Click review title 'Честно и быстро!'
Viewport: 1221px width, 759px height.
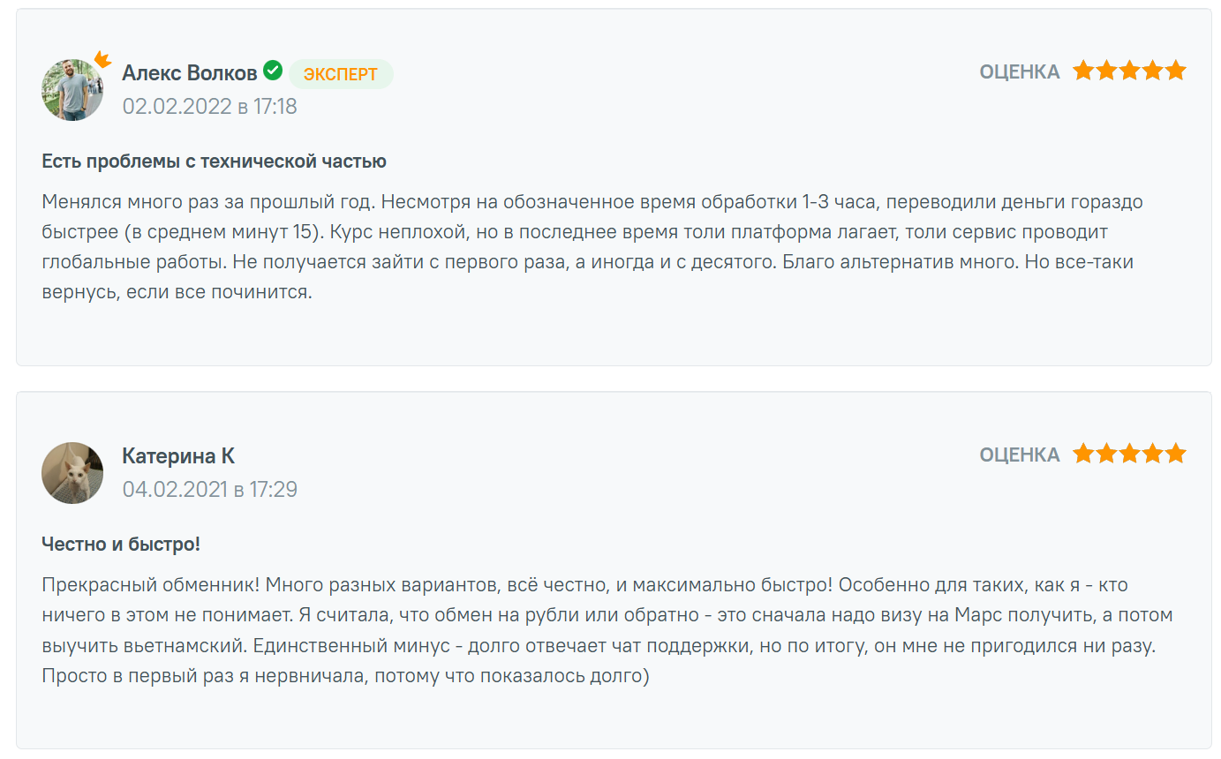[x=121, y=545]
